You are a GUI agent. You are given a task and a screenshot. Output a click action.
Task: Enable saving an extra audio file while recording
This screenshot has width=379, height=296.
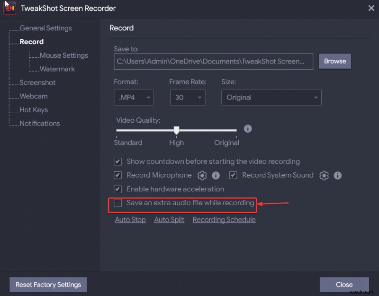pyautogui.click(x=117, y=202)
